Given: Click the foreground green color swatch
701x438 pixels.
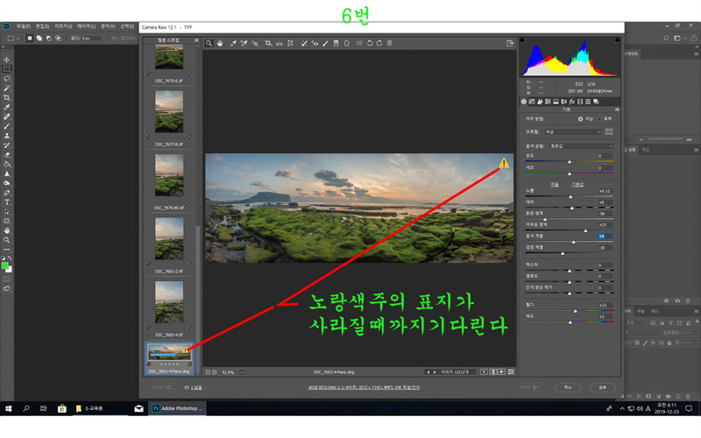Looking at the screenshot, I should click(x=5, y=266).
